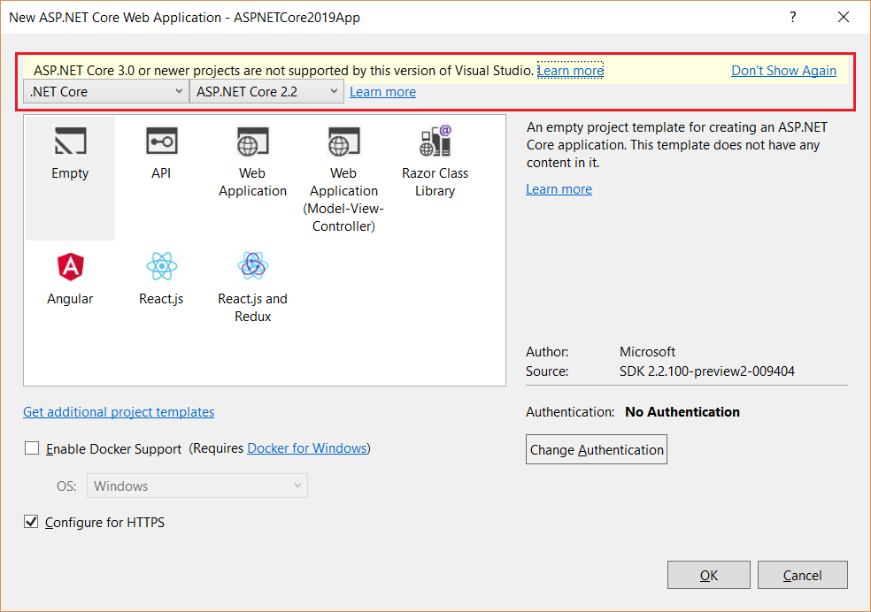Select Web Application (Model-View-Controller) template icon
This screenshot has width=871, height=612.
pyautogui.click(x=343, y=142)
